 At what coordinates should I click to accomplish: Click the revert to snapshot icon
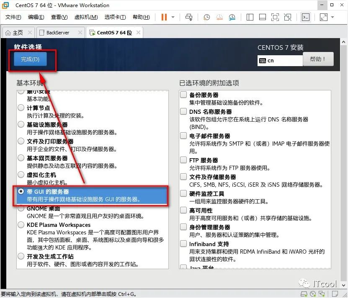tap(219, 17)
